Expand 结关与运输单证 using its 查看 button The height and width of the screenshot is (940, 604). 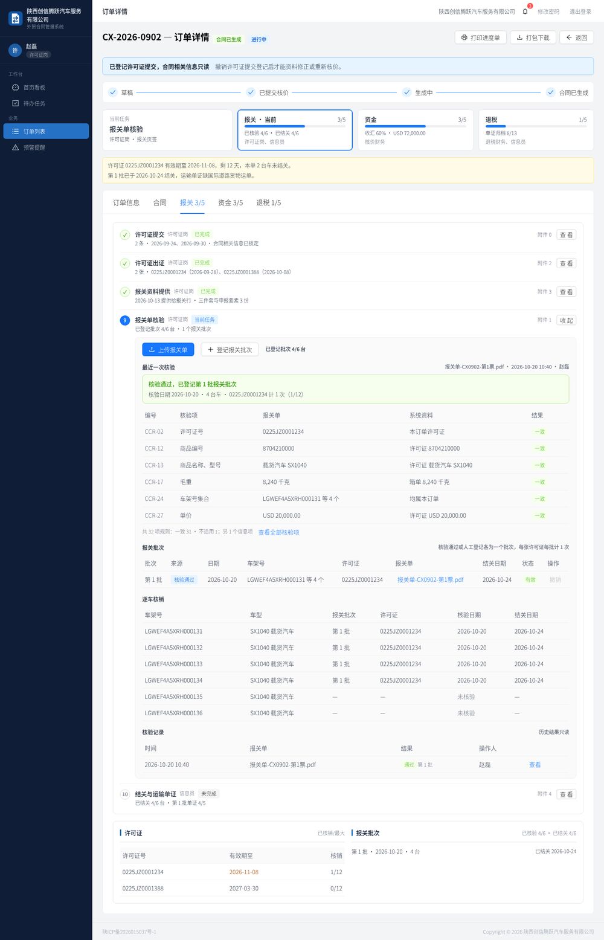point(566,794)
